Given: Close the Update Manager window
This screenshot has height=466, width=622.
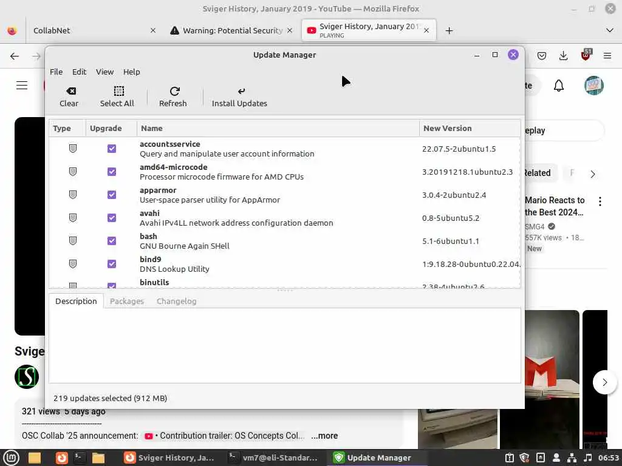Looking at the screenshot, I should click(513, 55).
